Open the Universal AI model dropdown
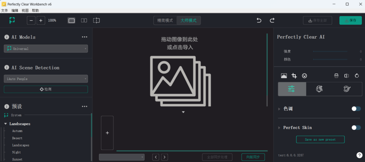The width and height of the screenshot is (365, 162). (46, 48)
